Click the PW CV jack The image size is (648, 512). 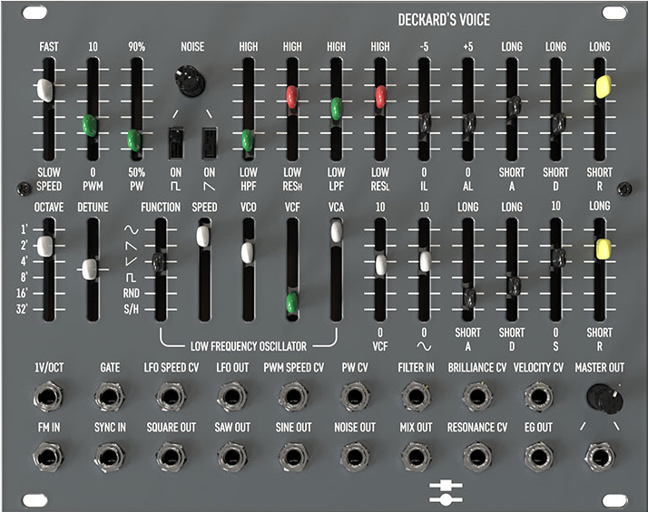click(x=355, y=397)
